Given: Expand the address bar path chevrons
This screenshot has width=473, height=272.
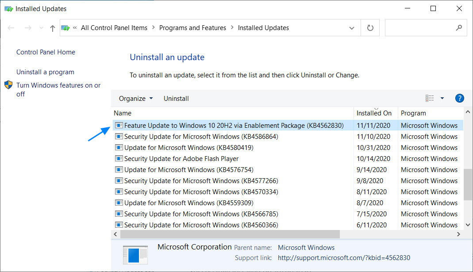Looking at the screenshot, I should 75,28.
